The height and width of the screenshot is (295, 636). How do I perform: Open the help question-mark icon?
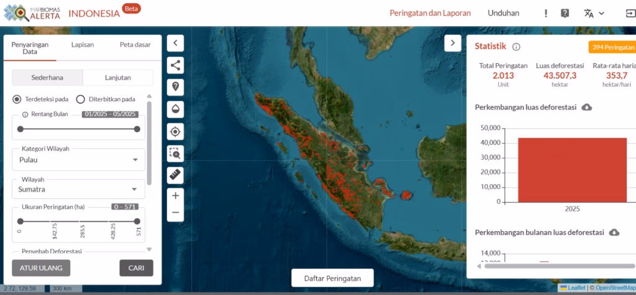[565, 13]
